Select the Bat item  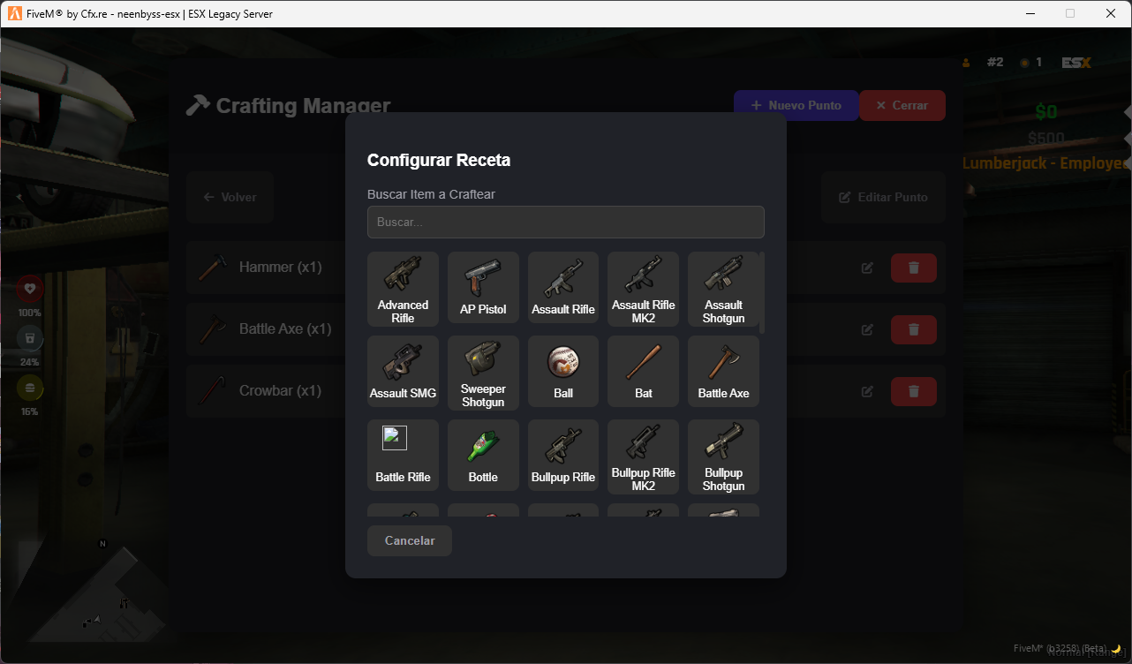click(643, 373)
